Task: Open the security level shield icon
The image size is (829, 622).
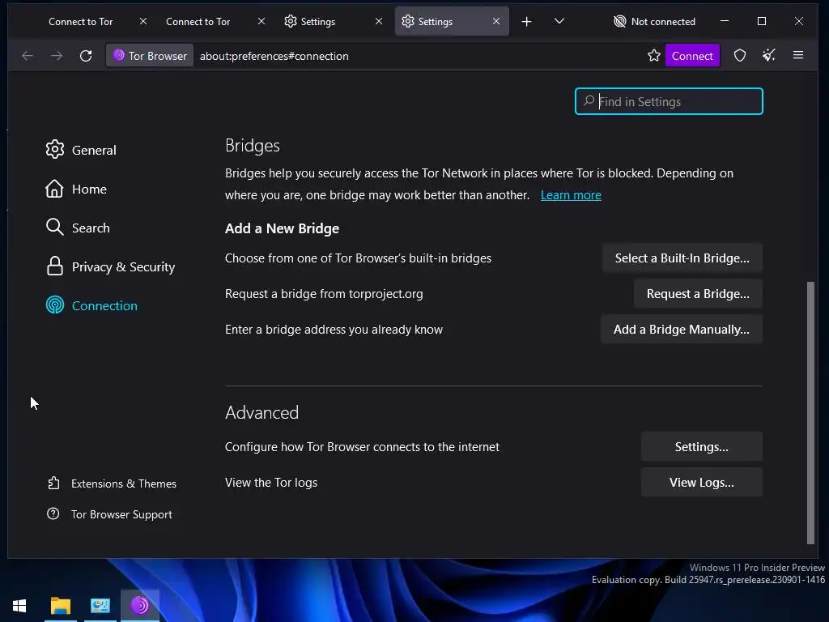Action: coord(740,56)
